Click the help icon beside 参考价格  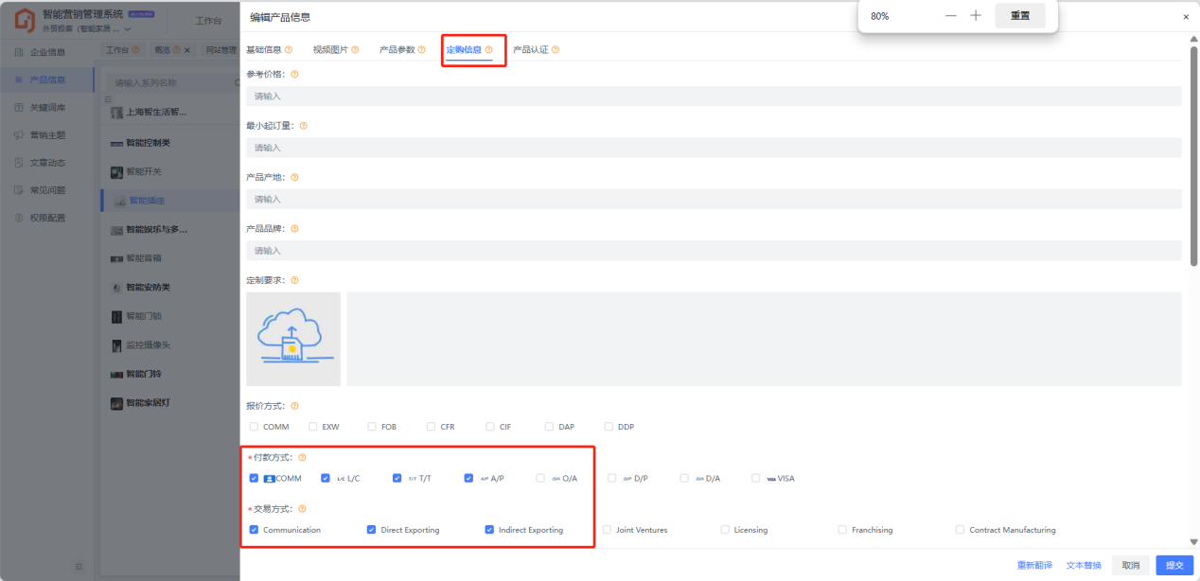click(294, 74)
